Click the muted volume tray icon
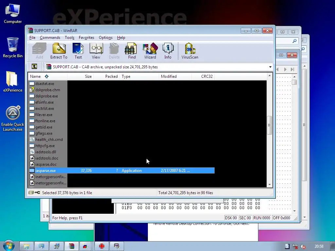 pos(303,246)
